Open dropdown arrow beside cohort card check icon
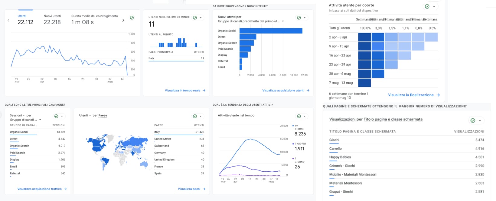This screenshot has height=201, width=496. coord(434,7)
